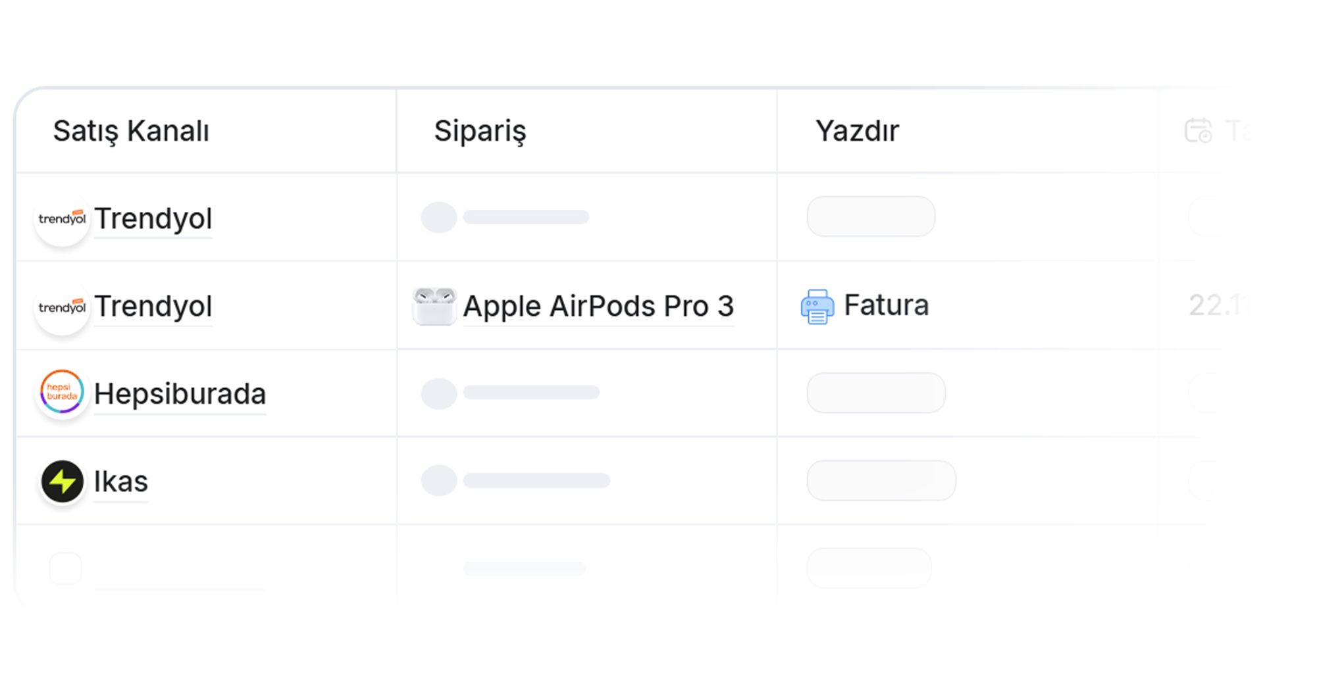This screenshot has width=1317, height=698.
Task: Open the Trendyol link in the top row
Action: pos(153,218)
